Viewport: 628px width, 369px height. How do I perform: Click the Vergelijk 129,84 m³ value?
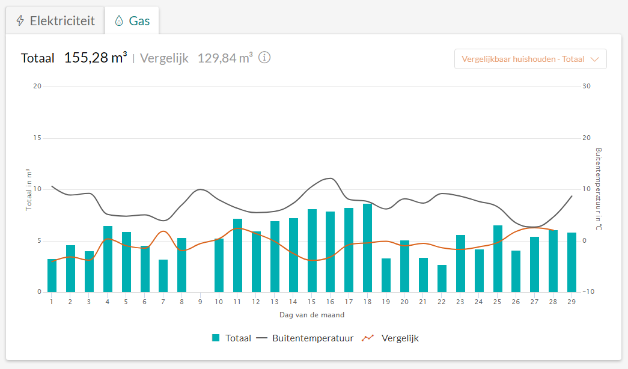click(x=225, y=58)
